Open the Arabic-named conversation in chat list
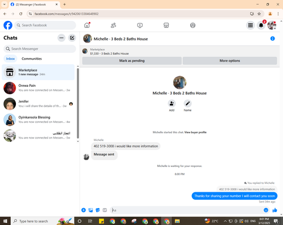The image size is (283, 225). [38, 135]
